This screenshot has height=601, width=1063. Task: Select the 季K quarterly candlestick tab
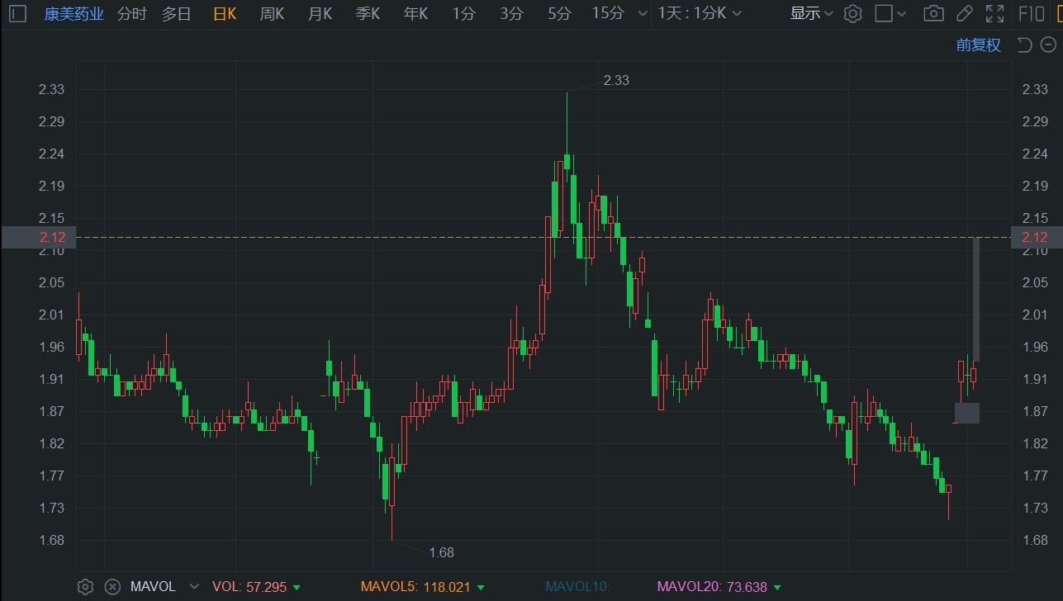[368, 13]
